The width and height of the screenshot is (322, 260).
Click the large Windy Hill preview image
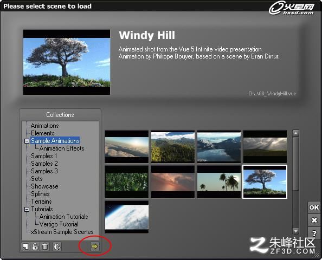point(67,62)
